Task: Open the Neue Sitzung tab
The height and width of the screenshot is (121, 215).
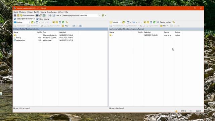Action: [x=43, y=19]
